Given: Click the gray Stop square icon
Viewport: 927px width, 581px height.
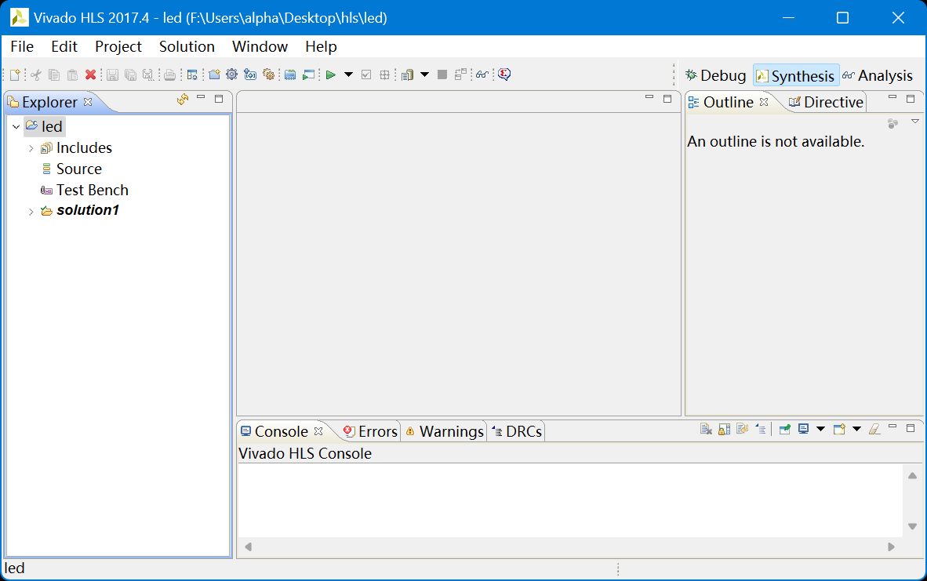Looking at the screenshot, I should (x=442, y=74).
